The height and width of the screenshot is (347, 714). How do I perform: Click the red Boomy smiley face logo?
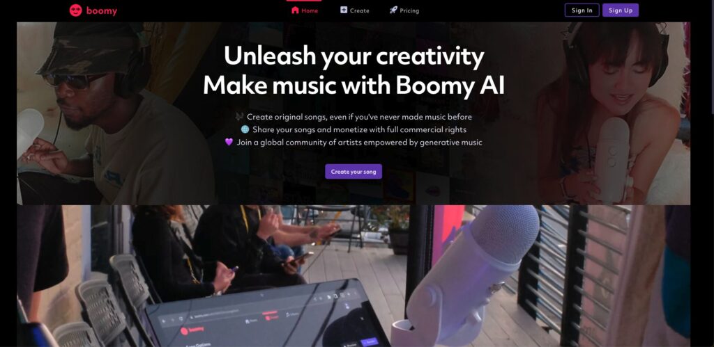(75, 10)
